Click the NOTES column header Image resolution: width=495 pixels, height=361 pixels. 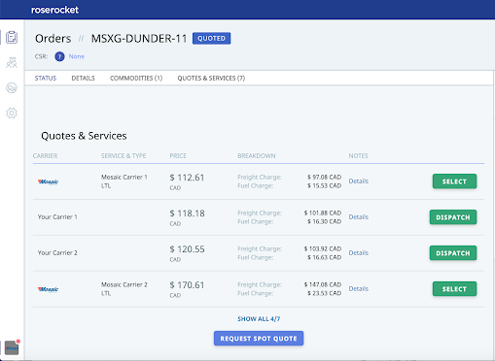click(x=359, y=156)
